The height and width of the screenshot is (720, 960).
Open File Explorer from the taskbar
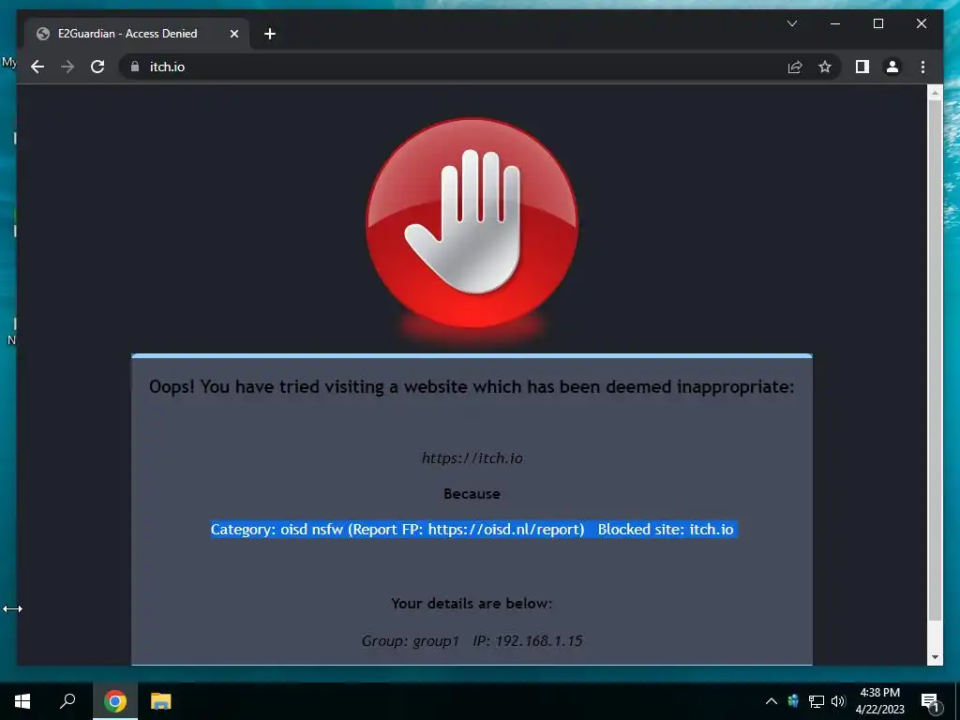(161, 701)
